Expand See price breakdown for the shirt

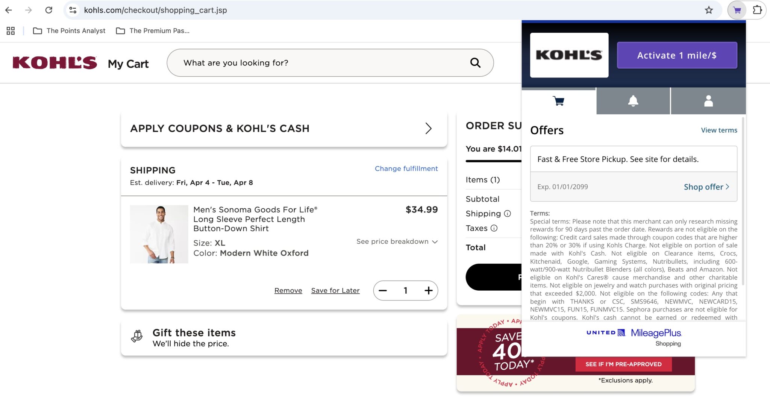(x=397, y=241)
